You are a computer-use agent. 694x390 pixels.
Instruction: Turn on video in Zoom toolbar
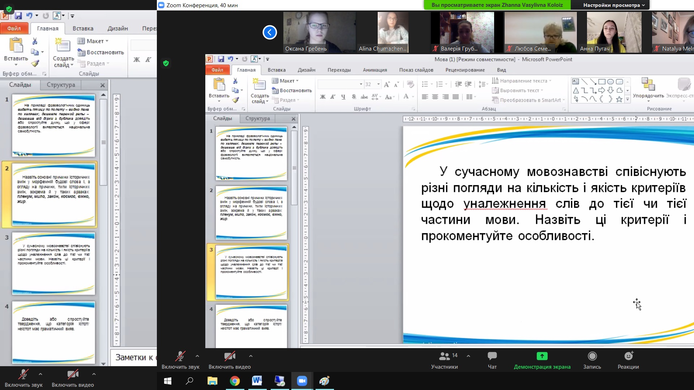230,357
